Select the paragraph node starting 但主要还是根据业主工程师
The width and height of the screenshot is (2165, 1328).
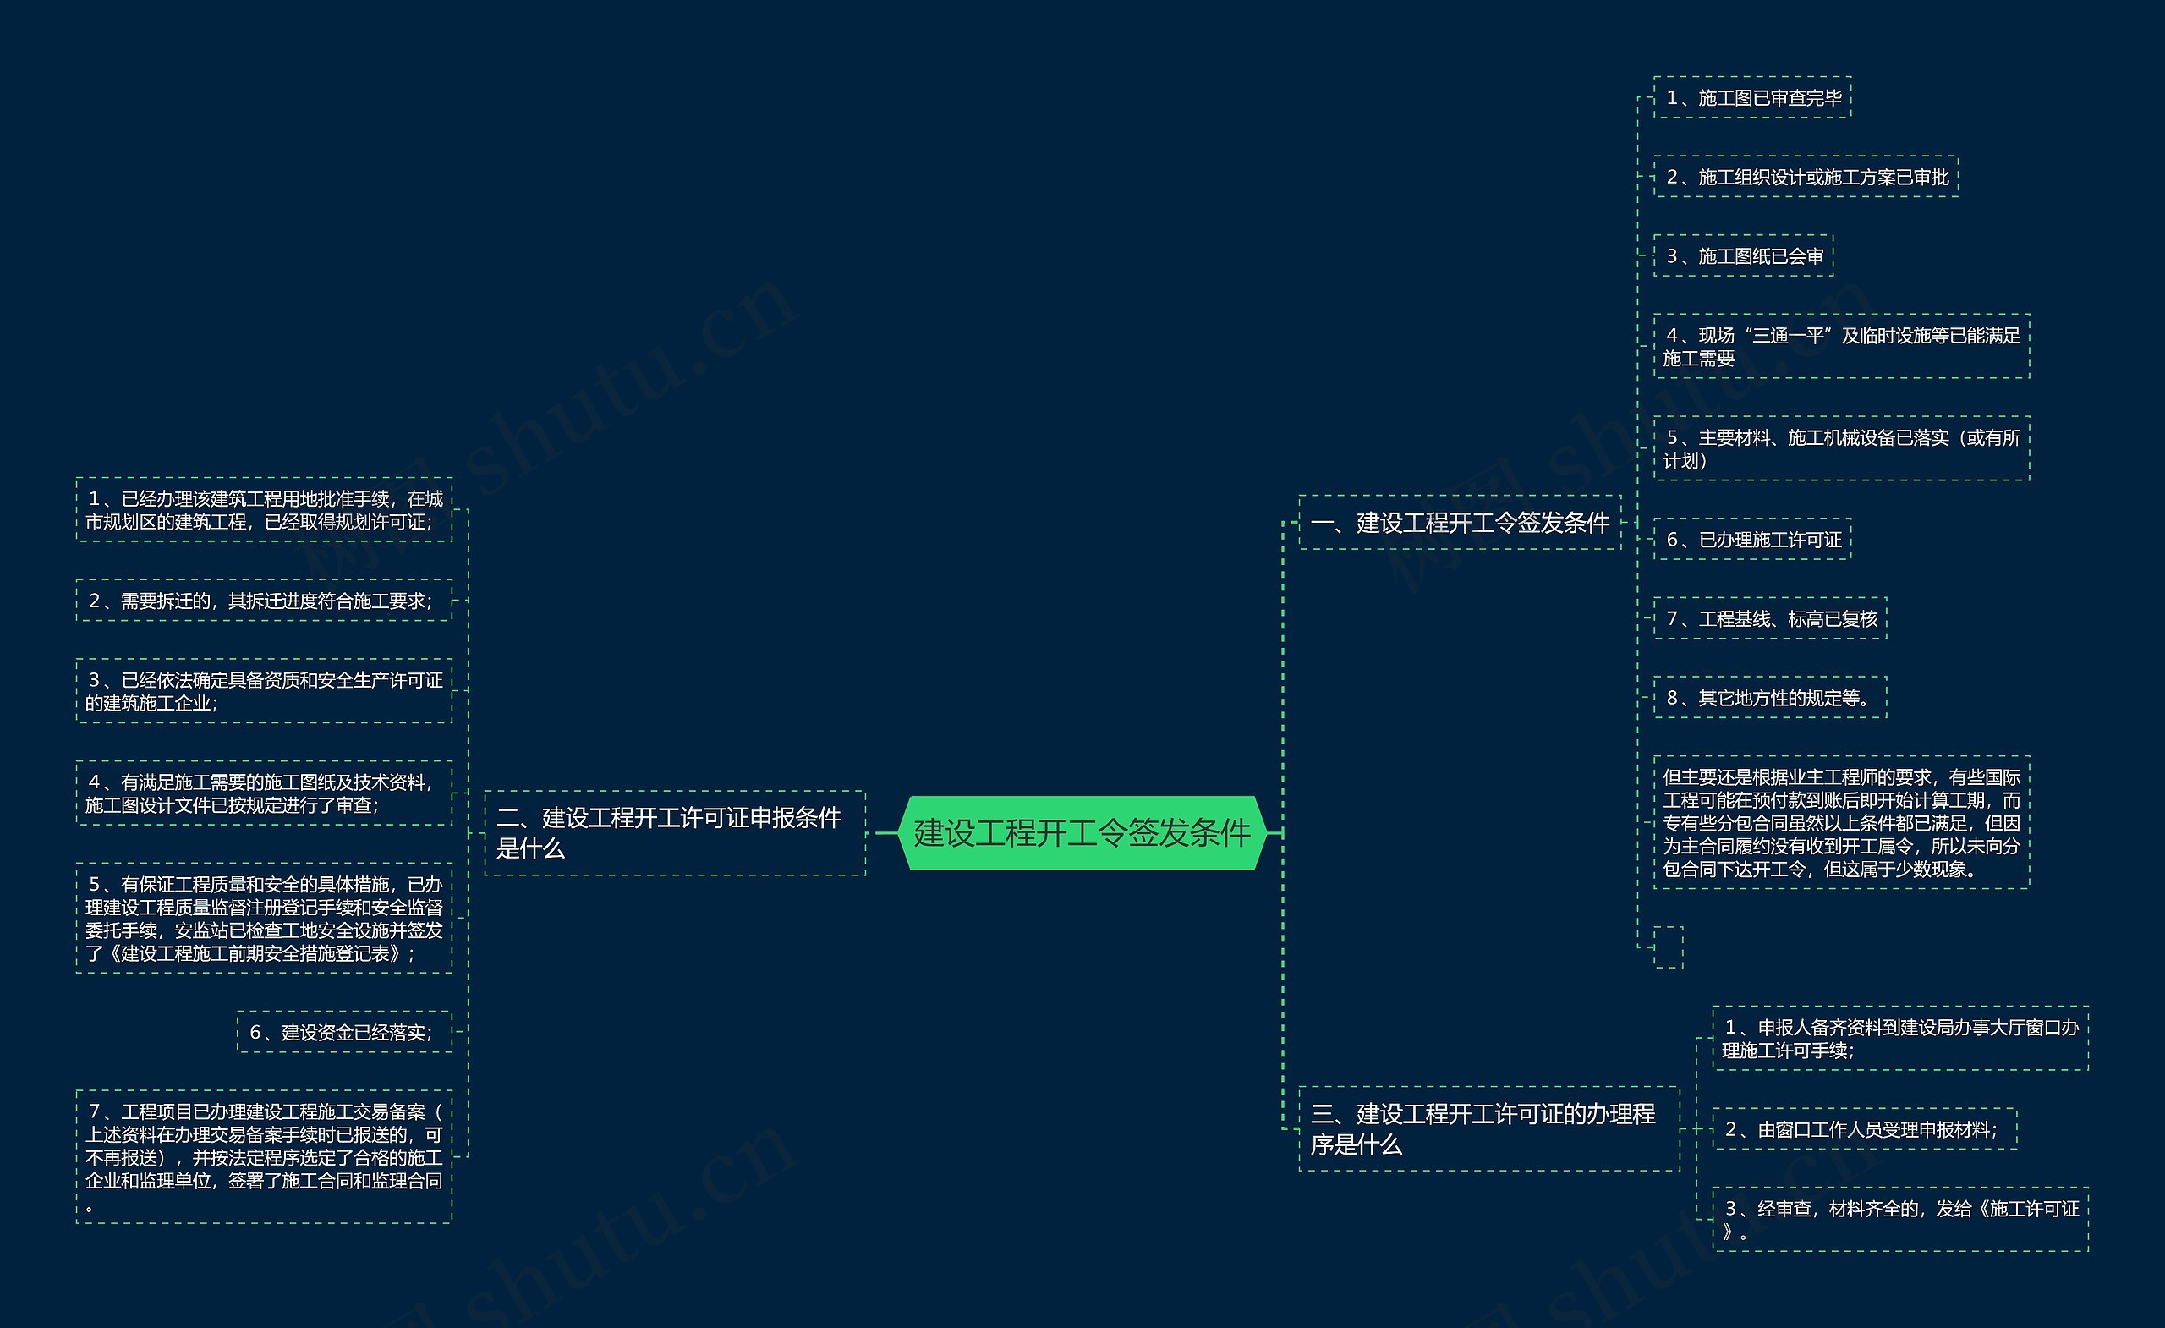(x=1841, y=823)
